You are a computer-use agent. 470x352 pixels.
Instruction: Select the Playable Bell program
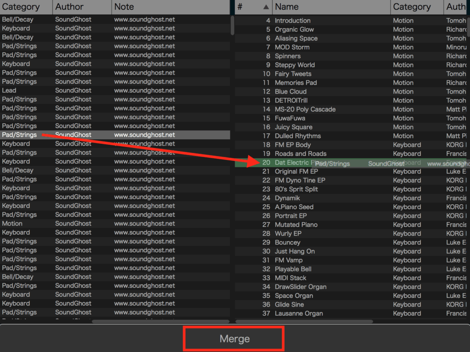(x=293, y=269)
